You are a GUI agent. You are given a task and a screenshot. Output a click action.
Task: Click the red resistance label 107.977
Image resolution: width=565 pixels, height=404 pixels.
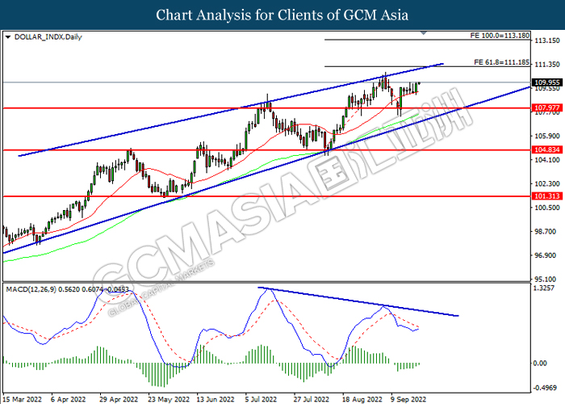click(546, 107)
